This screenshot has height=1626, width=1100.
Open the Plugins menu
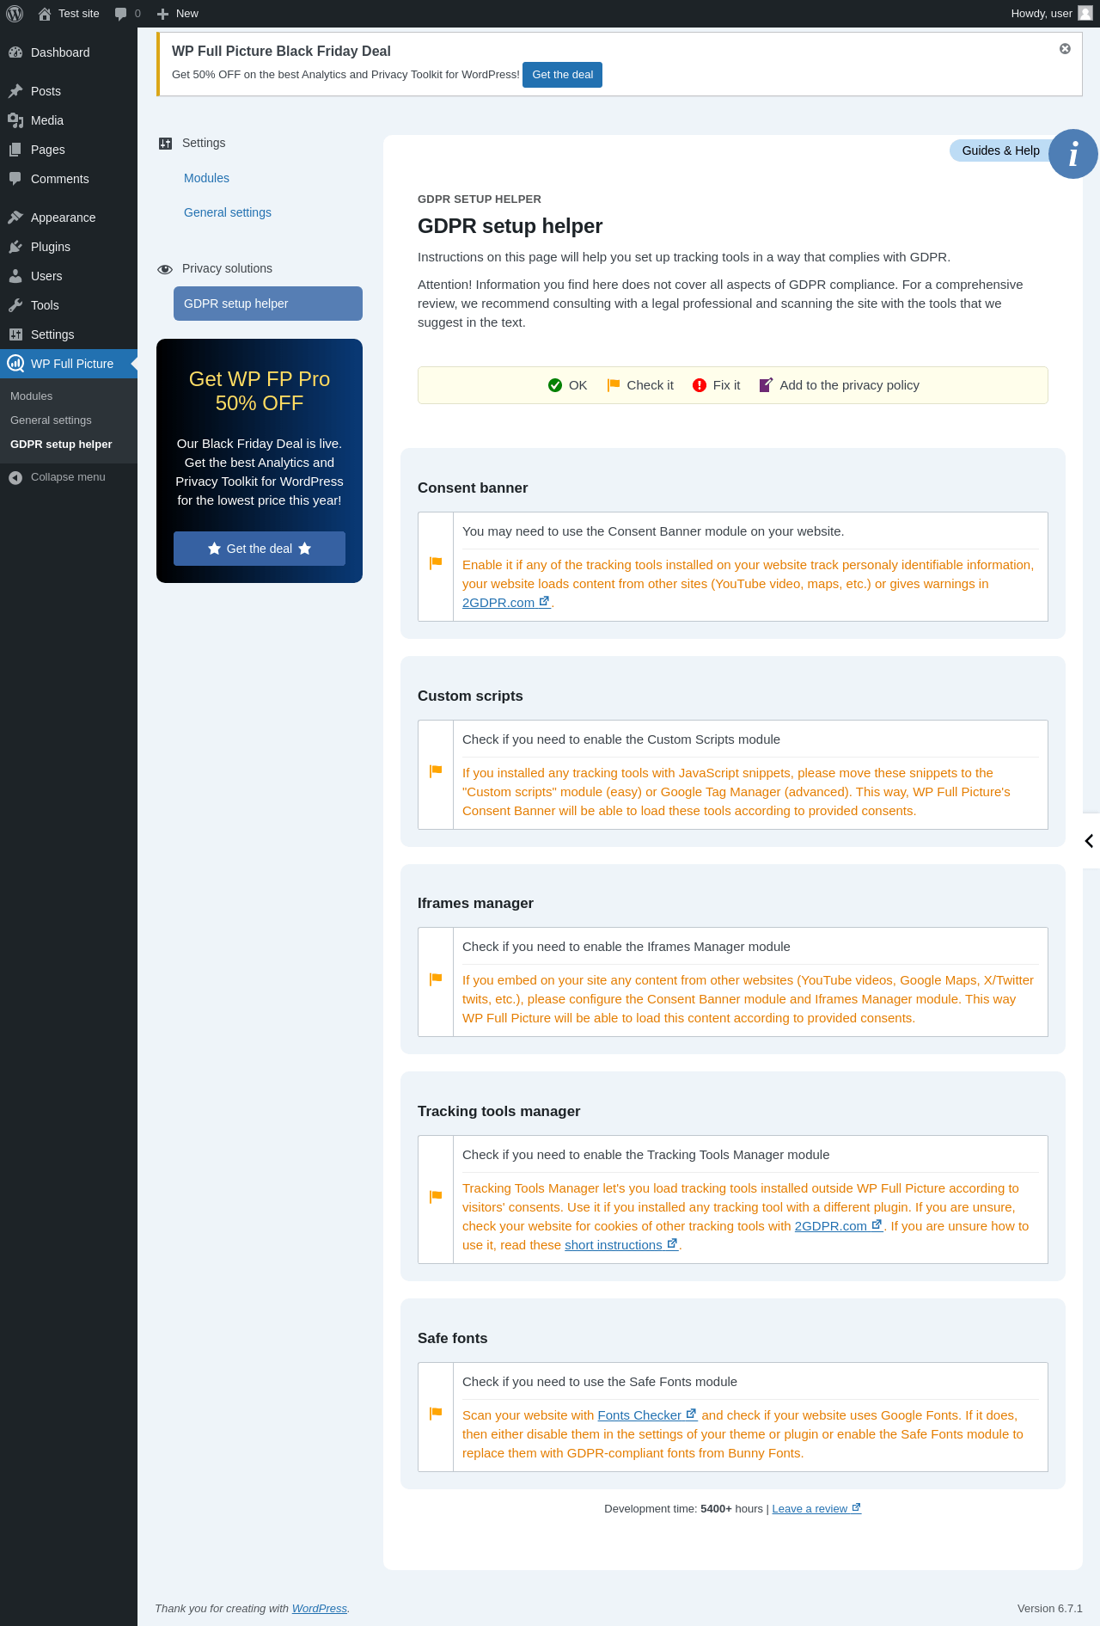(69, 247)
